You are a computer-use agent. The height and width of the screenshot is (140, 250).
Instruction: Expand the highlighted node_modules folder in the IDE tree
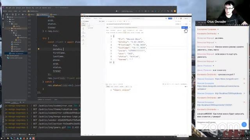point(10,28)
